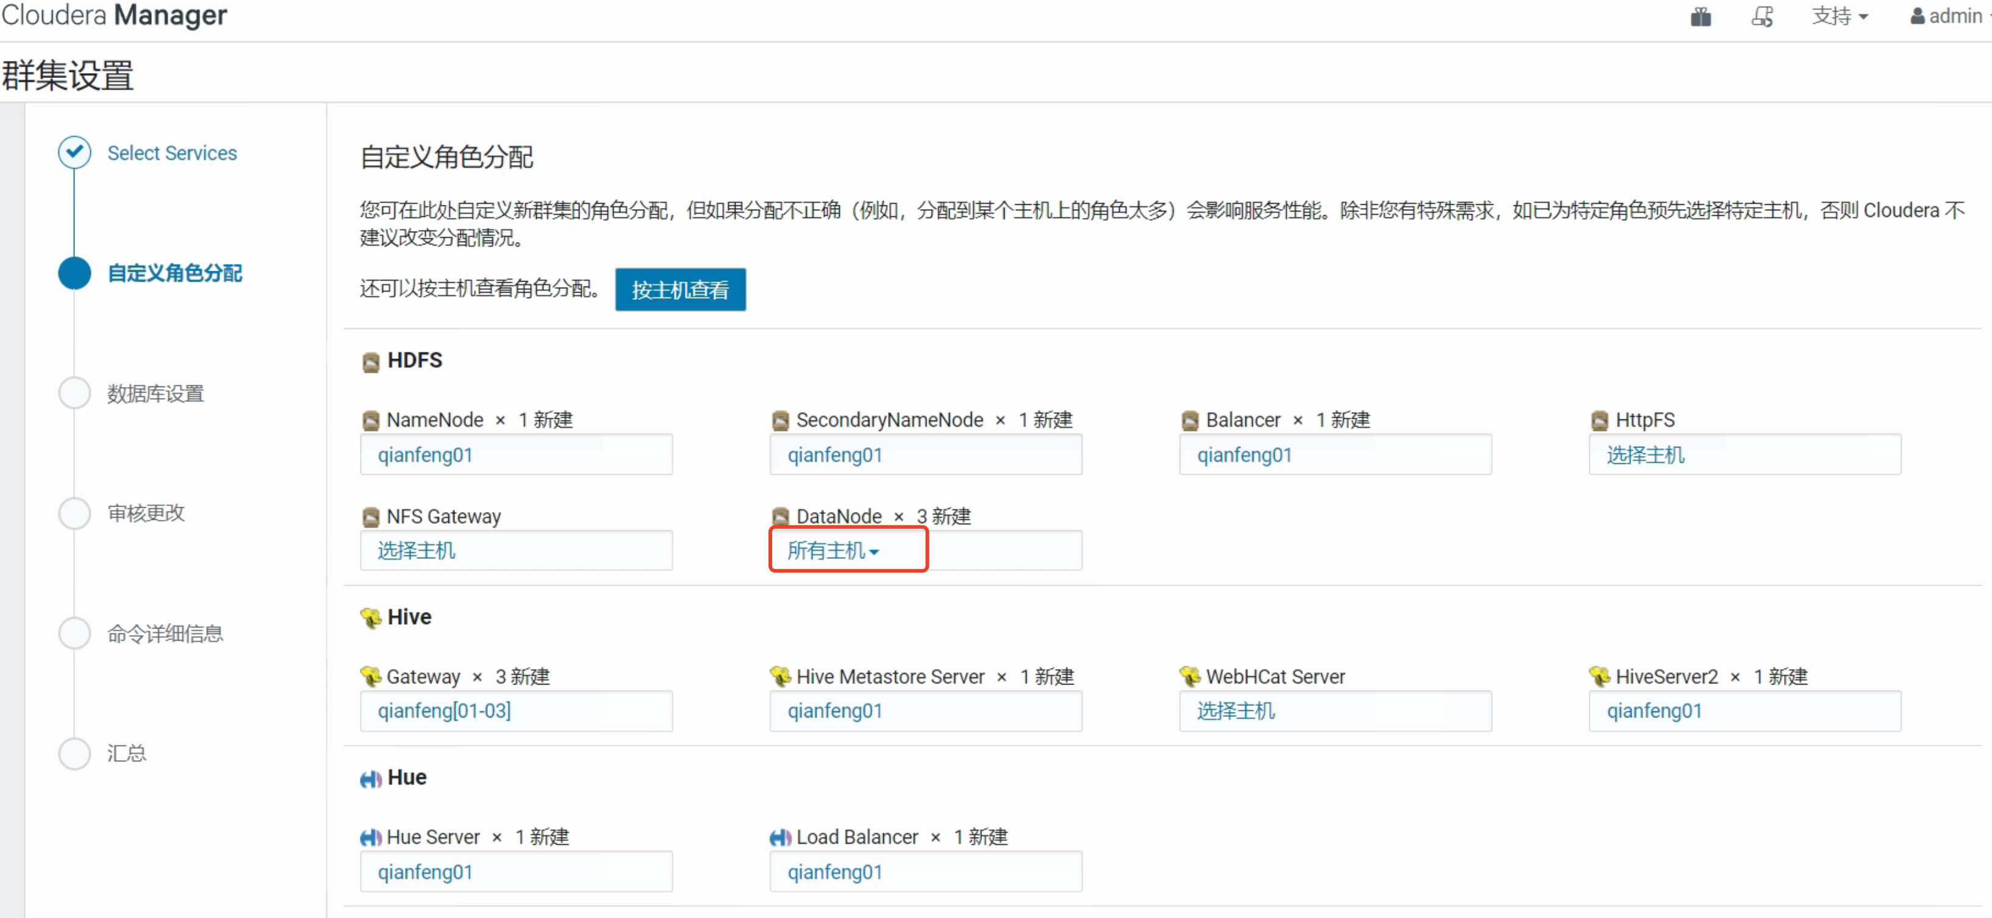1992x918 pixels.
Task: Click the HiveServer2 role icon
Action: [1599, 677]
